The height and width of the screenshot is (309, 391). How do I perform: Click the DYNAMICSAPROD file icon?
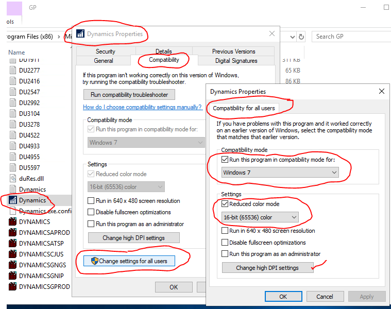[13, 232]
